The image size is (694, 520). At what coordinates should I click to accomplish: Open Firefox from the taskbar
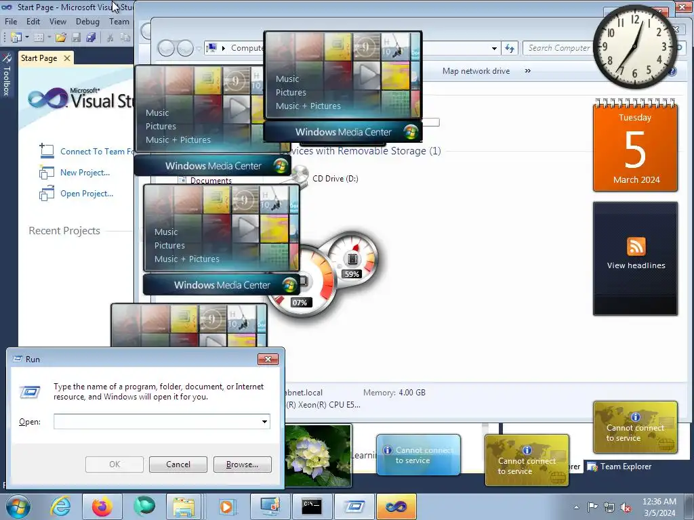pyautogui.click(x=102, y=506)
